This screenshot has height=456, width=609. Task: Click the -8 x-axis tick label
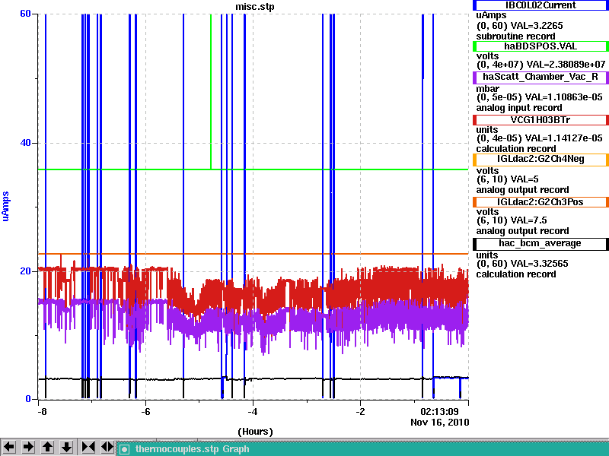click(x=42, y=411)
